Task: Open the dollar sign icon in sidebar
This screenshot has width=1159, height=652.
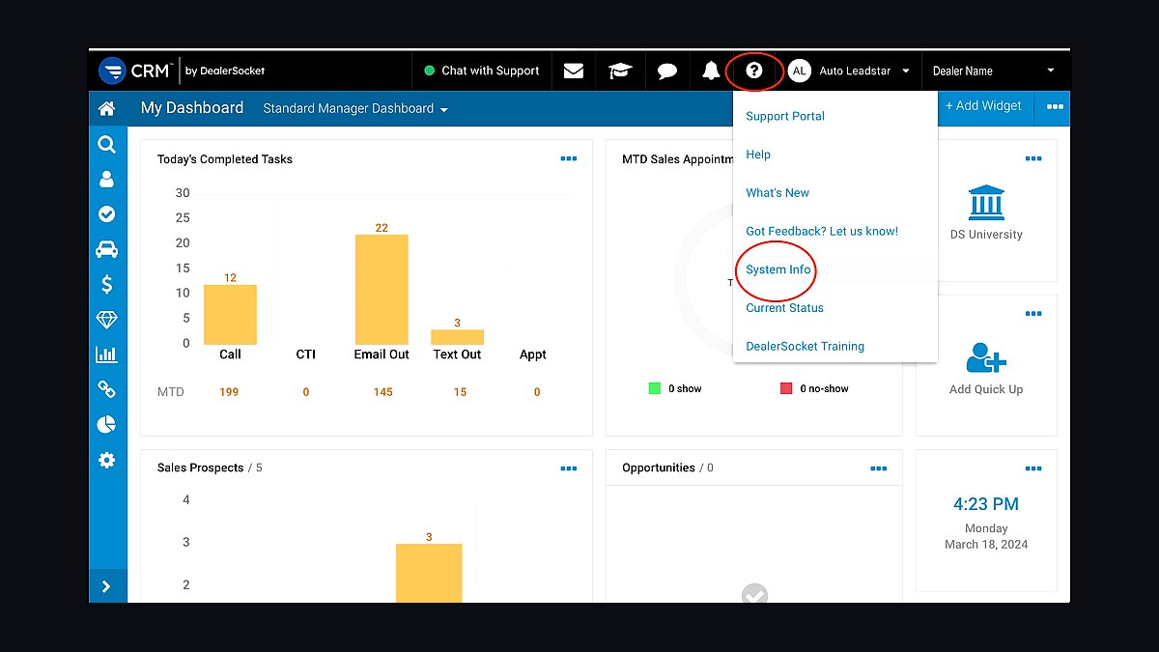Action: tap(107, 284)
